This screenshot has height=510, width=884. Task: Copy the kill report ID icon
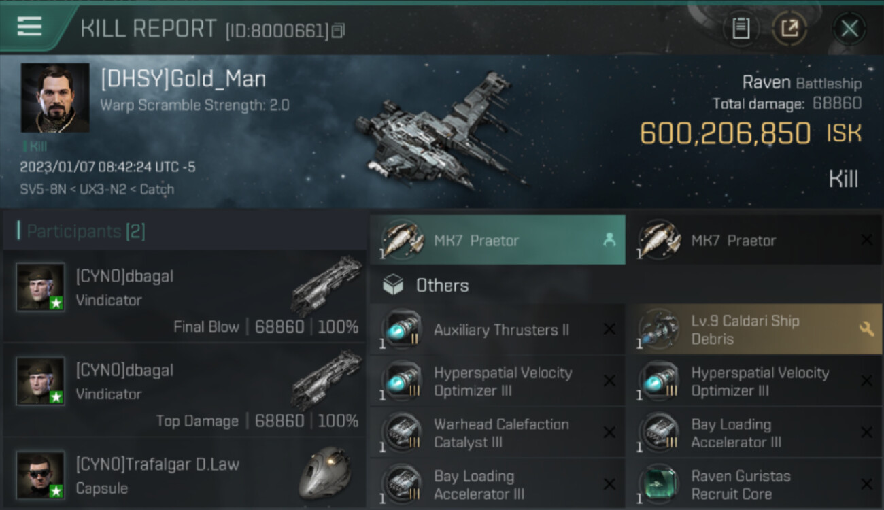pos(338,31)
